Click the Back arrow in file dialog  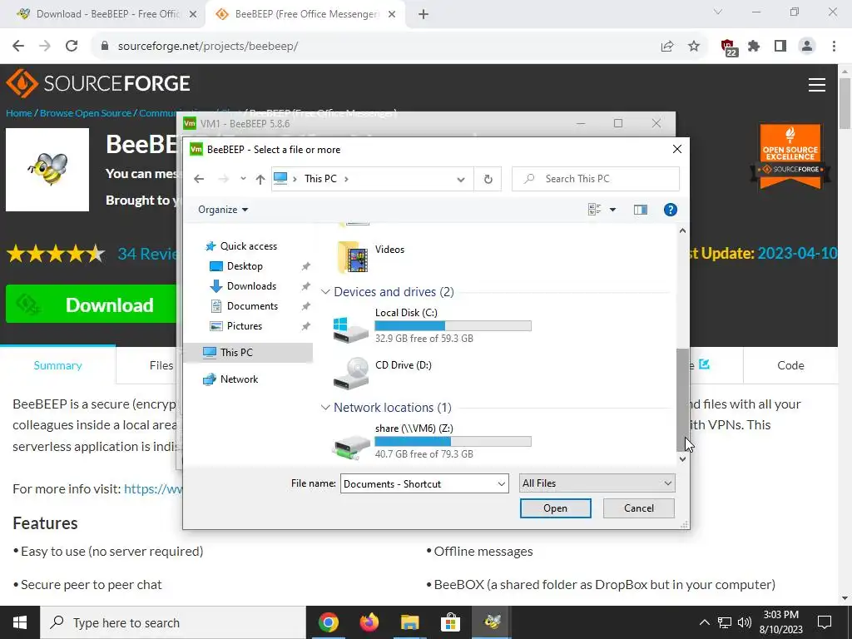click(199, 179)
